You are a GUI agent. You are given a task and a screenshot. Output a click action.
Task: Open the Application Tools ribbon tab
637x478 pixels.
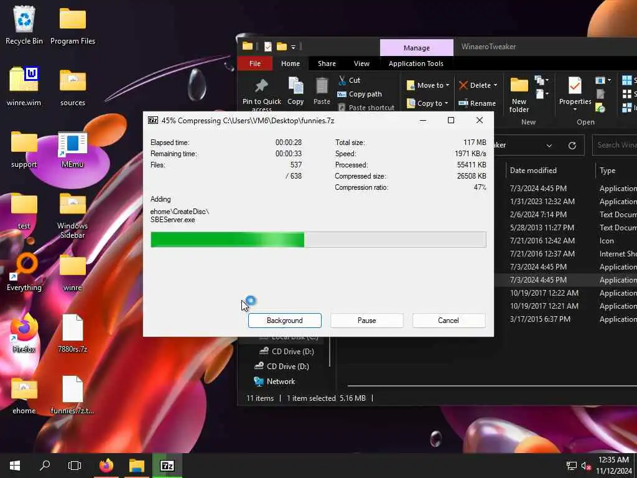(x=416, y=63)
